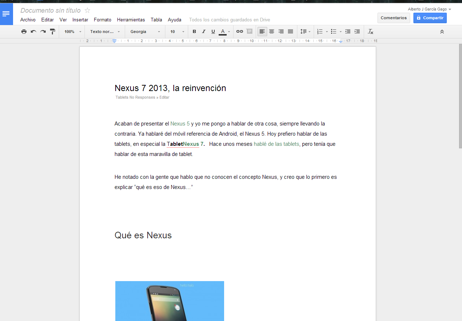Toggle bold formatting
Image resolution: width=462 pixels, height=321 pixels.
[x=194, y=32]
